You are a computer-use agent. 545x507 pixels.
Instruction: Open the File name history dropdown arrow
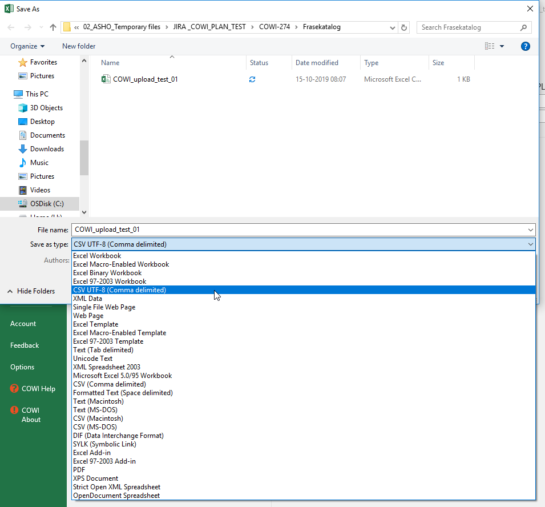[531, 230]
